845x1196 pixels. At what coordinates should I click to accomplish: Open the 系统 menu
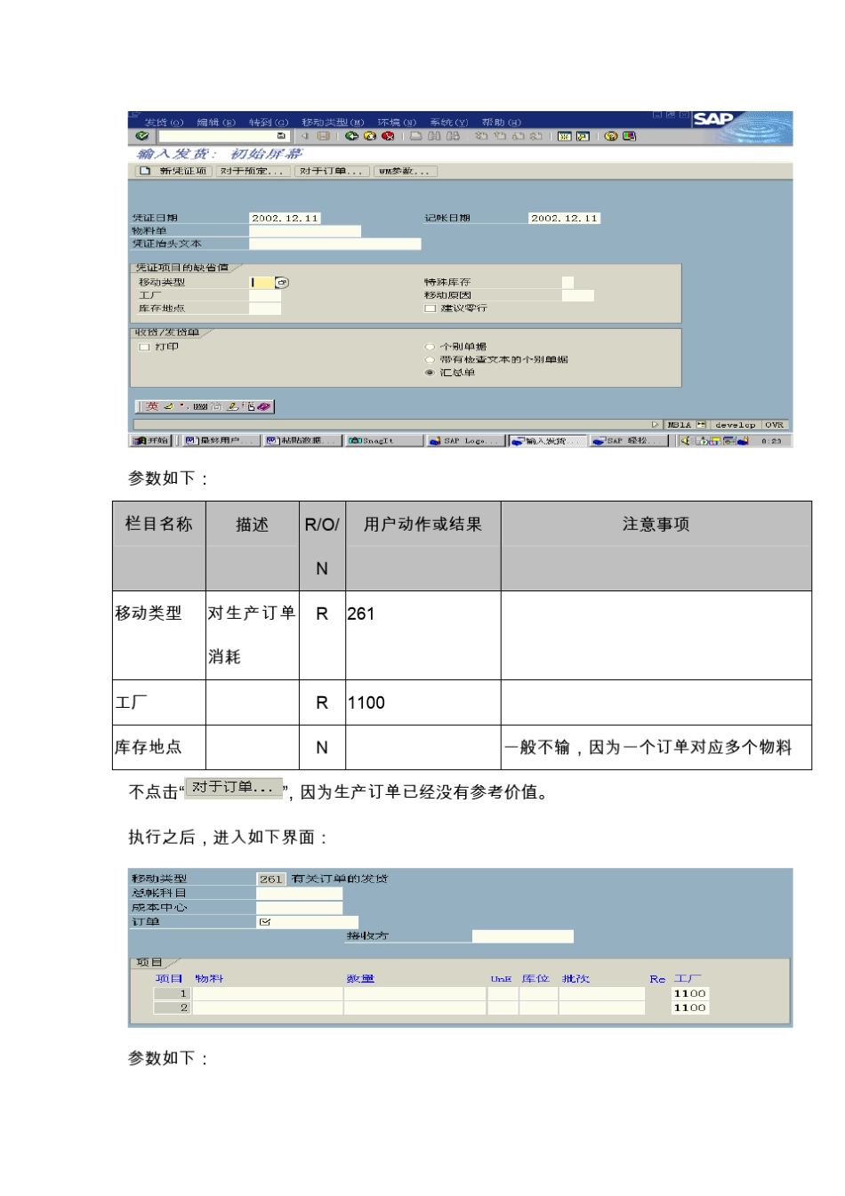coord(448,123)
